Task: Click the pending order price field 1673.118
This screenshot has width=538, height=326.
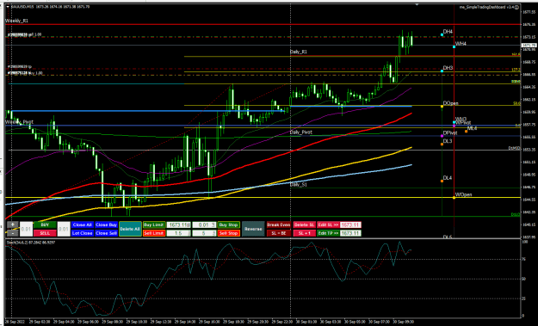Action: click(179, 225)
